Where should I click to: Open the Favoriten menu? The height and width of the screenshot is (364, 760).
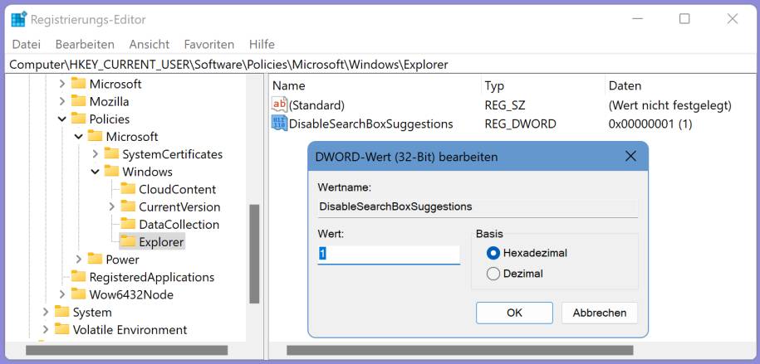tap(208, 44)
